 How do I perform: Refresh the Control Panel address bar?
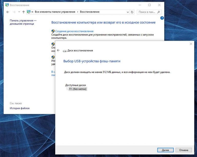click(132, 12)
